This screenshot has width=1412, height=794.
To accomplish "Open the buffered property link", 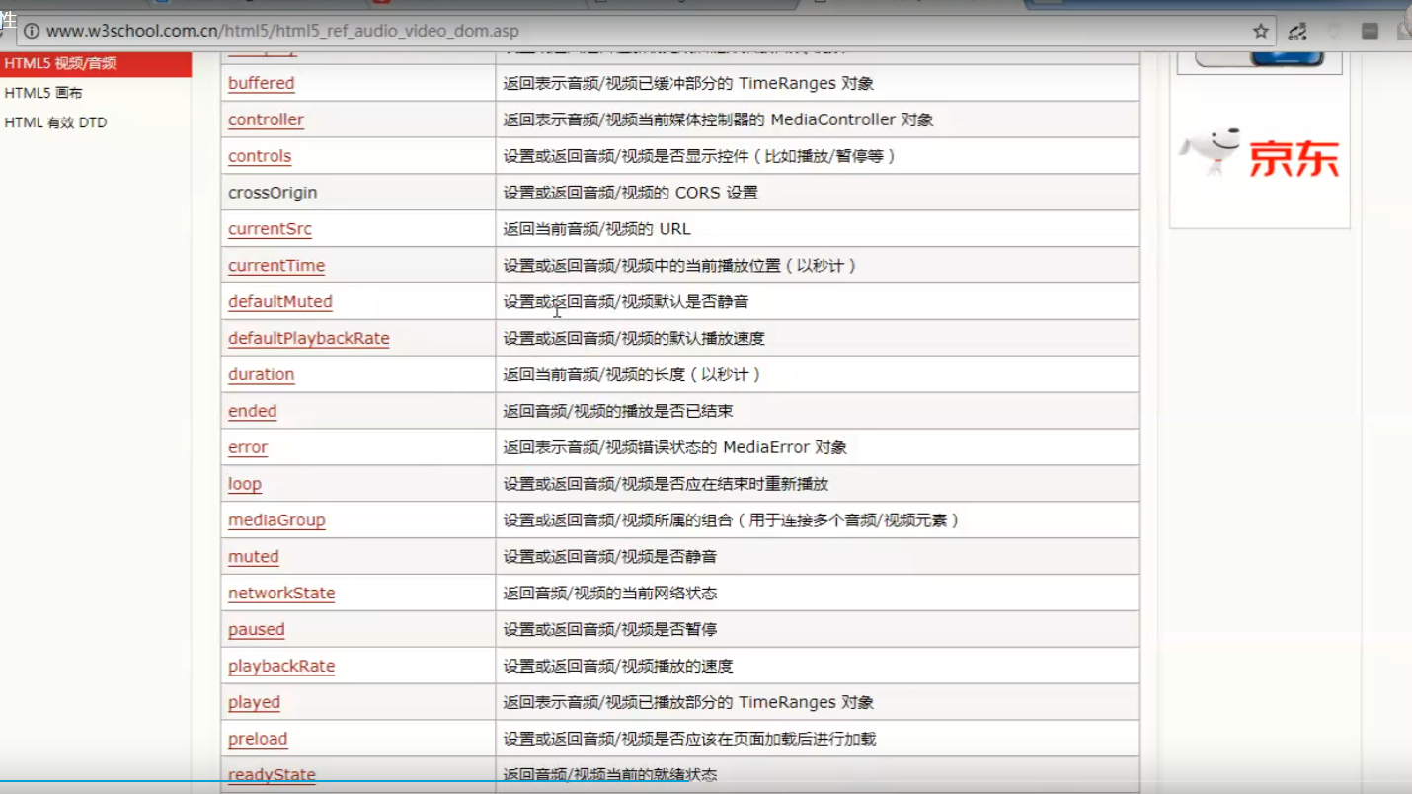I will click(261, 83).
